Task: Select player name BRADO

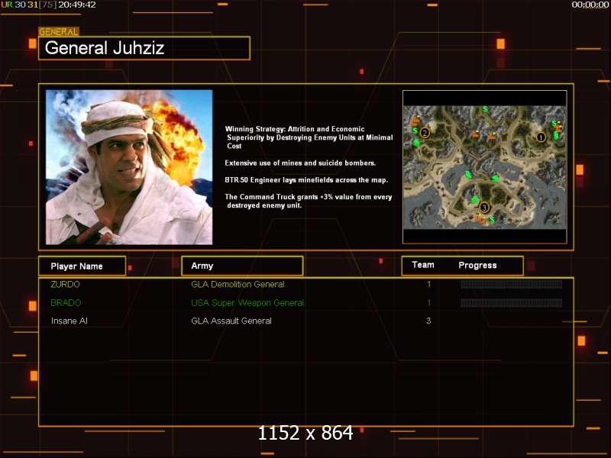Action: click(x=66, y=302)
